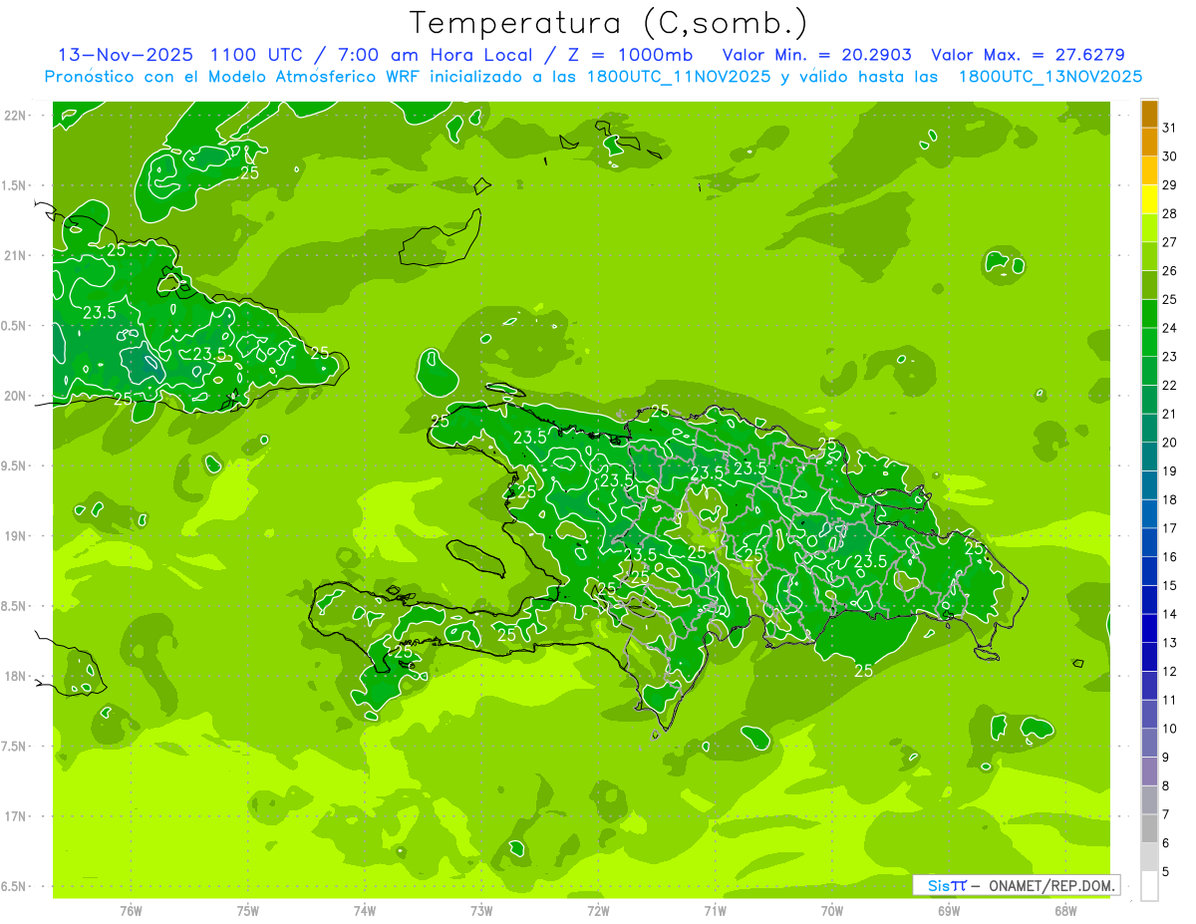The width and height of the screenshot is (1196, 924).
Task: Click the "9.5N" latitude axis label
Action: coord(15,466)
